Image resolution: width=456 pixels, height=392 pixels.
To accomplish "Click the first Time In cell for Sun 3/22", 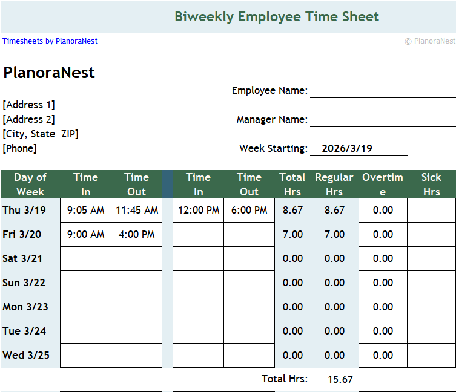I will coord(86,283).
